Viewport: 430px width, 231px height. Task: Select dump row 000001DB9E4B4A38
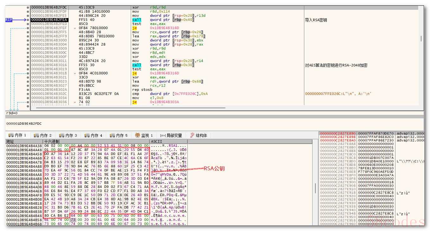click(x=97, y=146)
